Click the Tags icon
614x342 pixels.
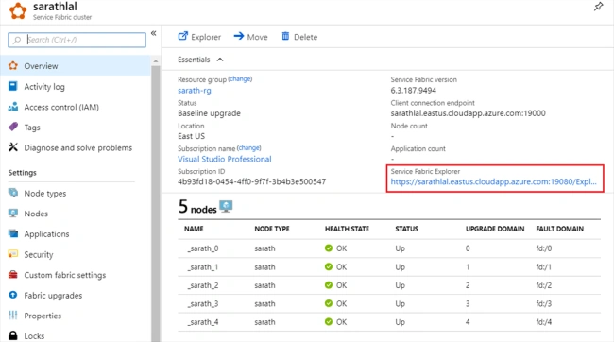tap(13, 127)
